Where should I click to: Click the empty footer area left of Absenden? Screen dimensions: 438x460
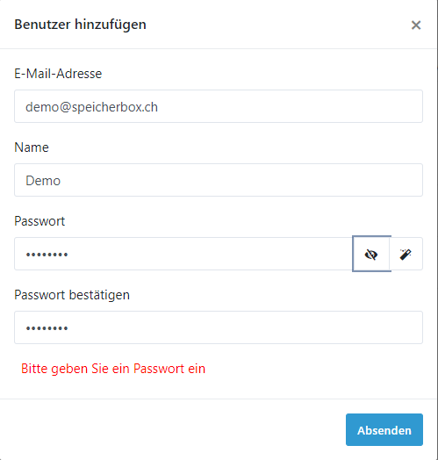click(x=173, y=430)
